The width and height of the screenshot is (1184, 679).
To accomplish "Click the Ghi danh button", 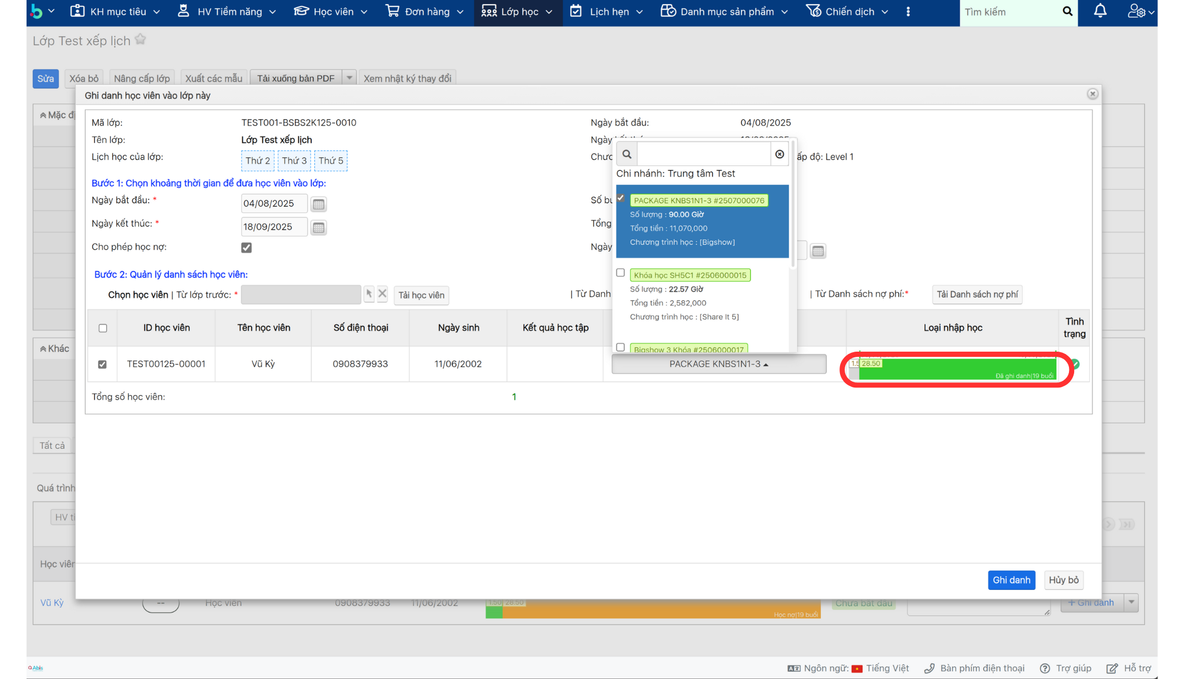I will tap(1011, 580).
